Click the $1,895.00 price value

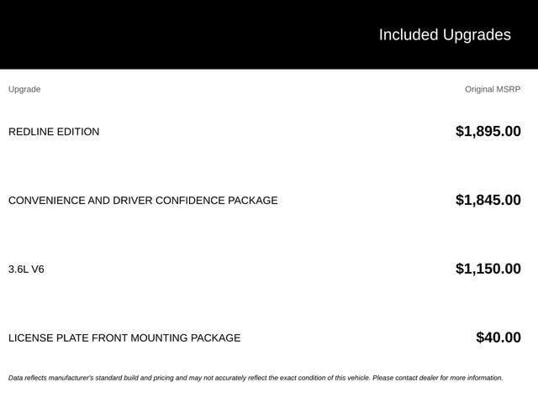tap(488, 132)
